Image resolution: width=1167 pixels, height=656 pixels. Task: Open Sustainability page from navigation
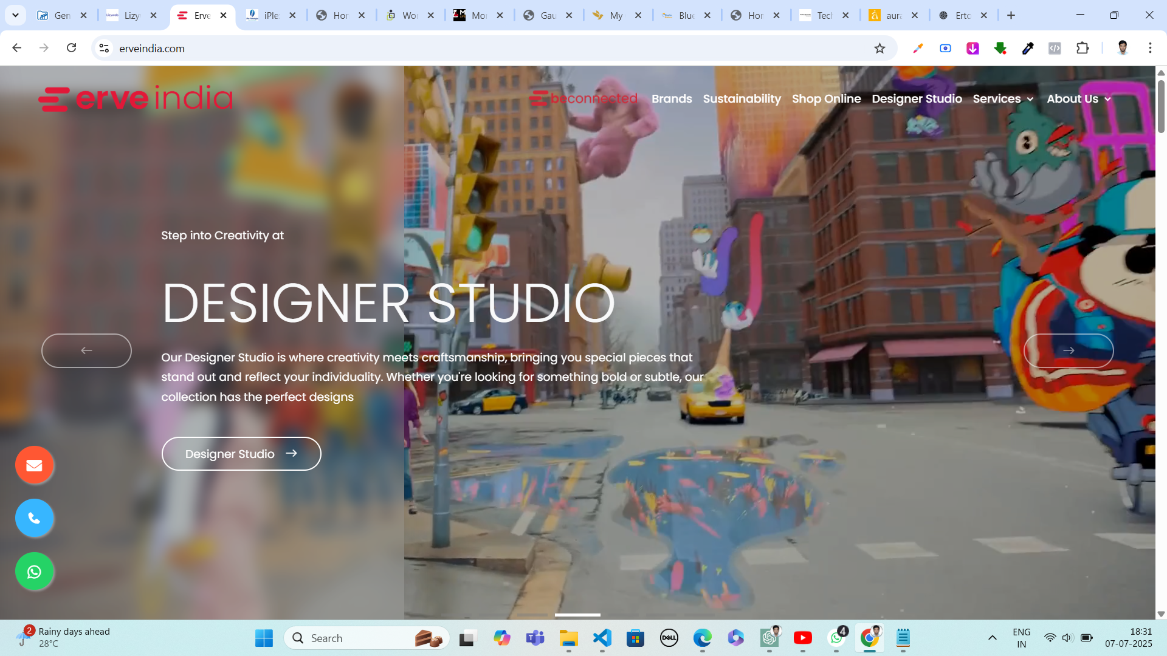(x=742, y=98)
